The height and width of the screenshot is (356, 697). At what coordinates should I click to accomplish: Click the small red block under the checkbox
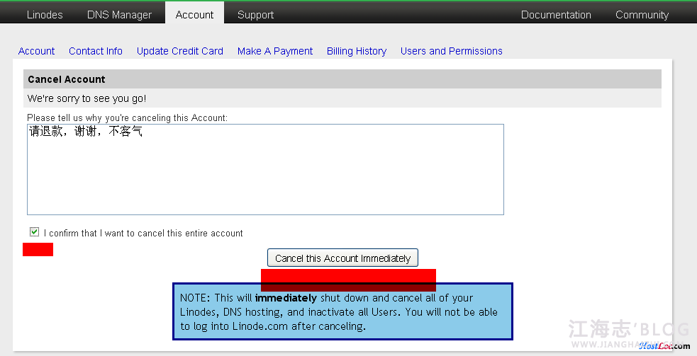tap(38, 249)
